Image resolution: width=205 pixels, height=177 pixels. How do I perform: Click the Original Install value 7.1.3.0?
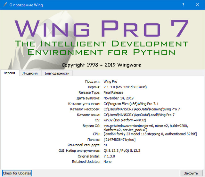pos(109,157)
